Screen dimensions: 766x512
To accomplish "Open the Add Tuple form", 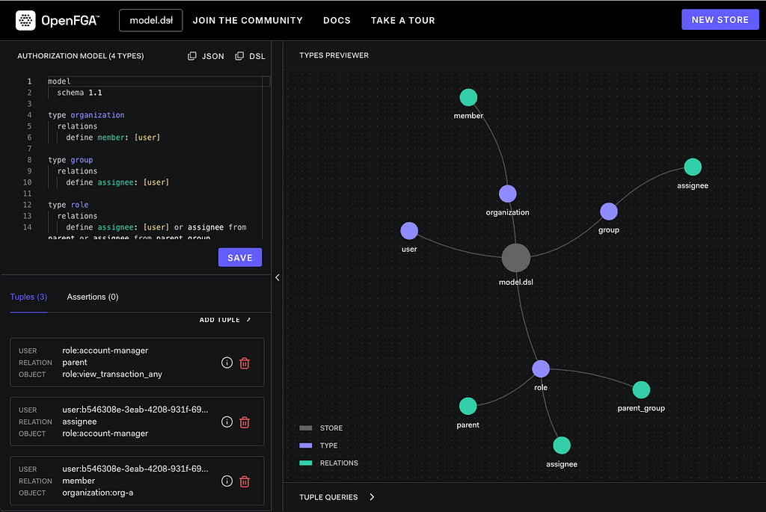I will click(x=224, y=320).
